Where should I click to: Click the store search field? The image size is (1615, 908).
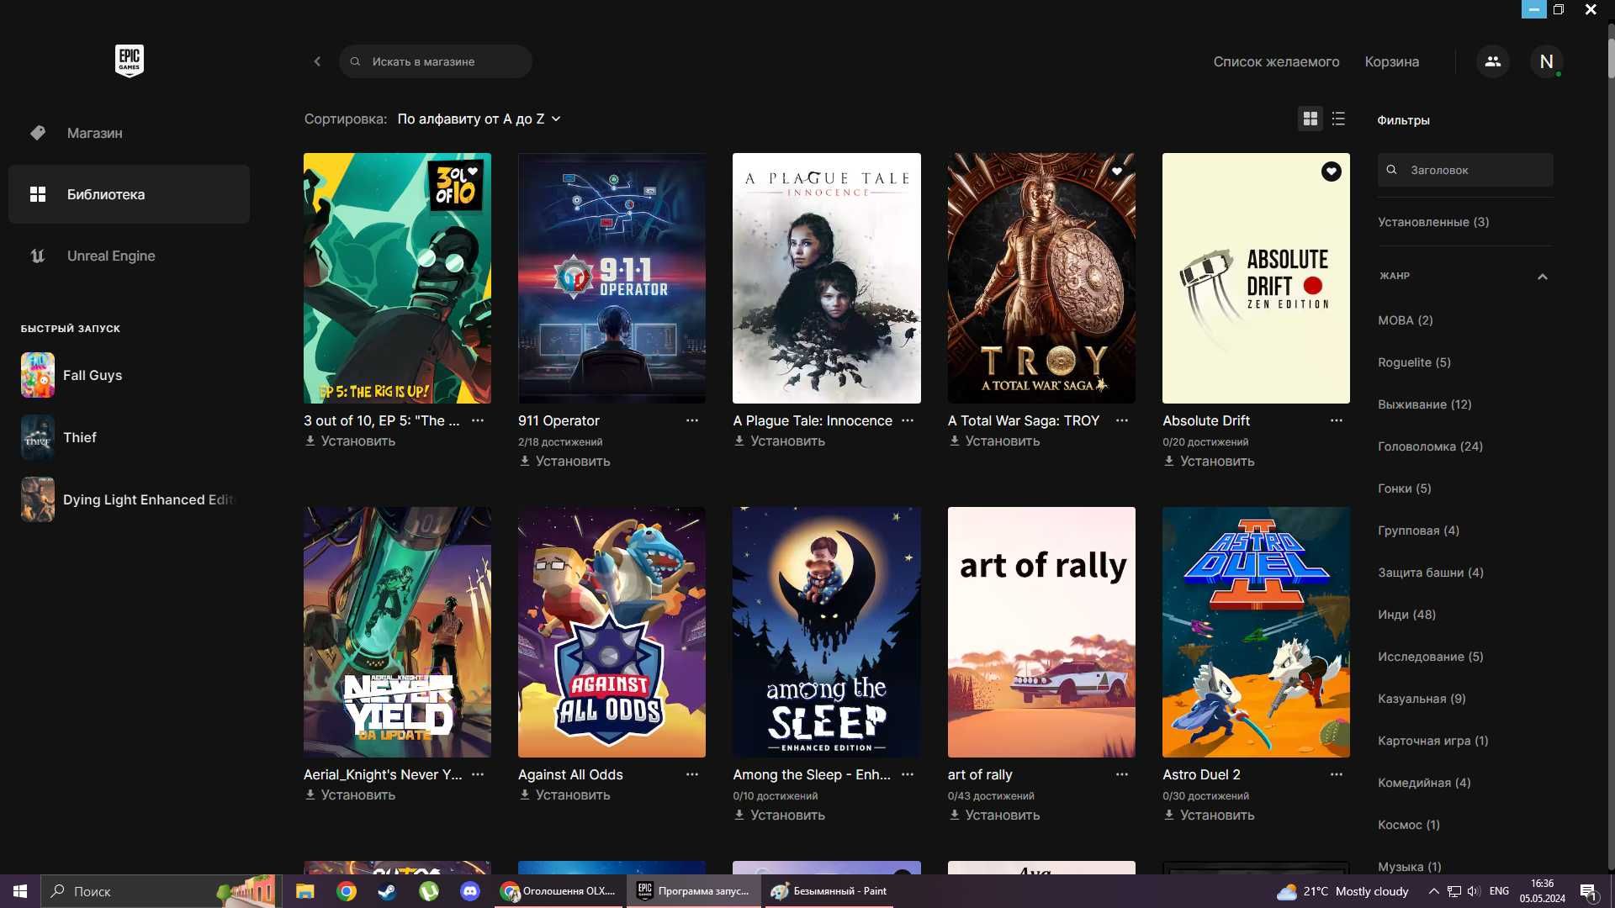(435, 61)
